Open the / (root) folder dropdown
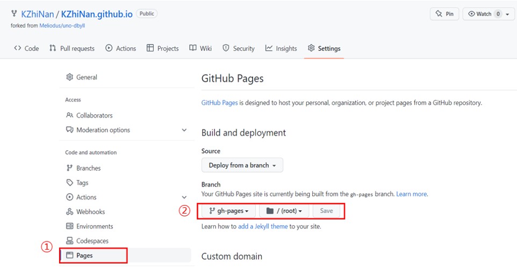The width and height of the screenshot is (517, 271). coord(284,211)
